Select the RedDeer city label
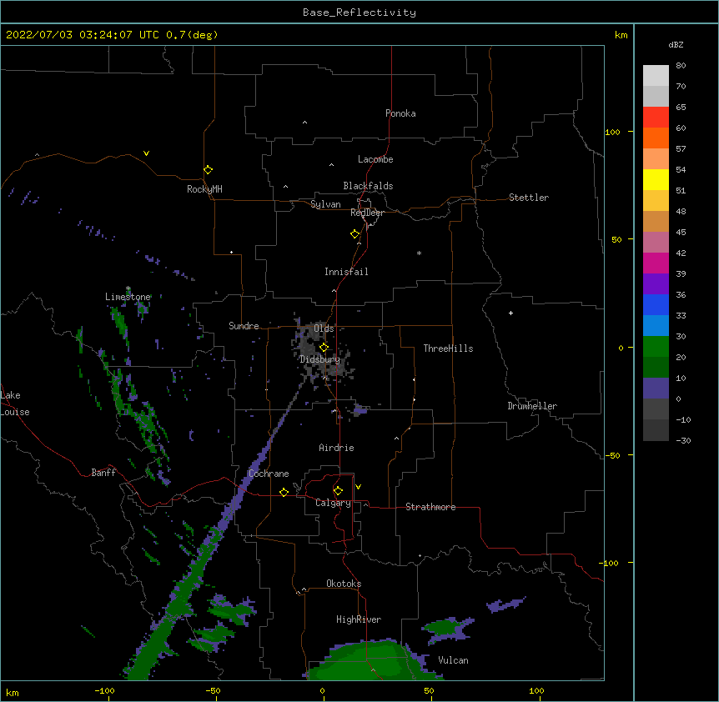 367,213
